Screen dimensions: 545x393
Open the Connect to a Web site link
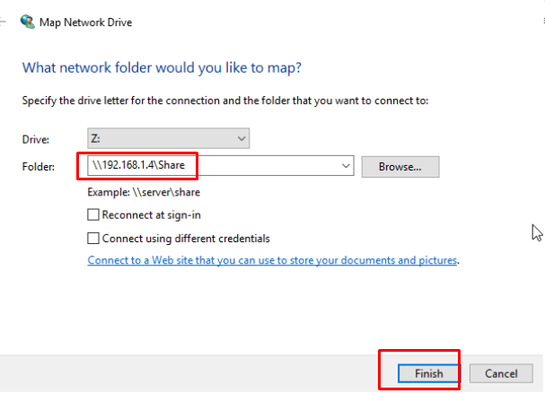click(x=273, y=261)
